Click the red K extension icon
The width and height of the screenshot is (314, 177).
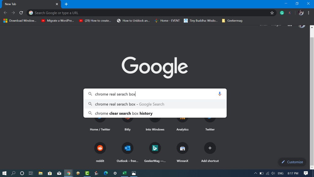289,13
